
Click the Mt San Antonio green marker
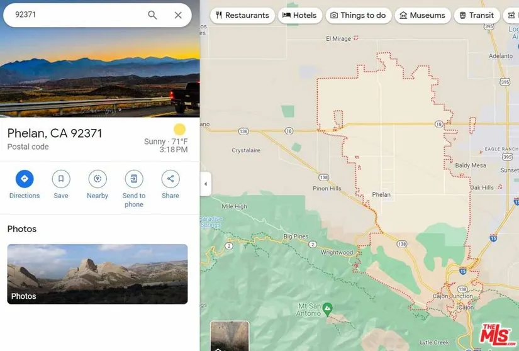327,309
